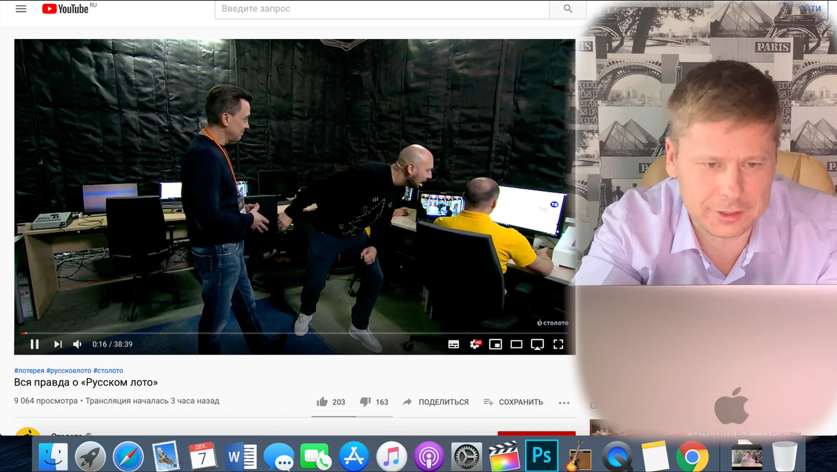Click the "9 064 просмотра" view count text
The height and width of the screenshot is (472, 837).
[46, 401]
